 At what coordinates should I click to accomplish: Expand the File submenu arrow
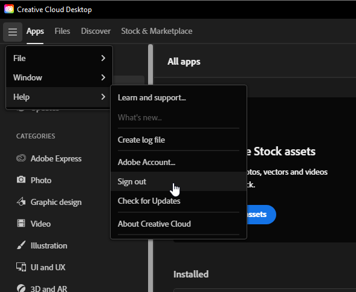coord(103,58)
